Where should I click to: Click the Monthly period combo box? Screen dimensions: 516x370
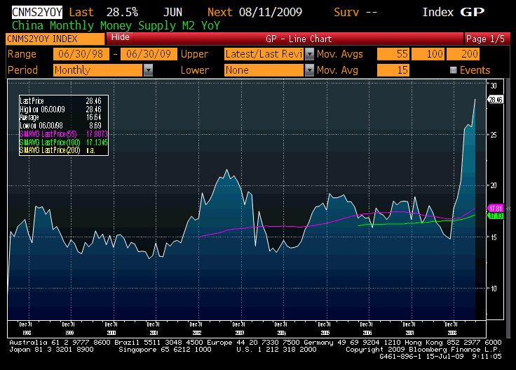coord(98,70)
